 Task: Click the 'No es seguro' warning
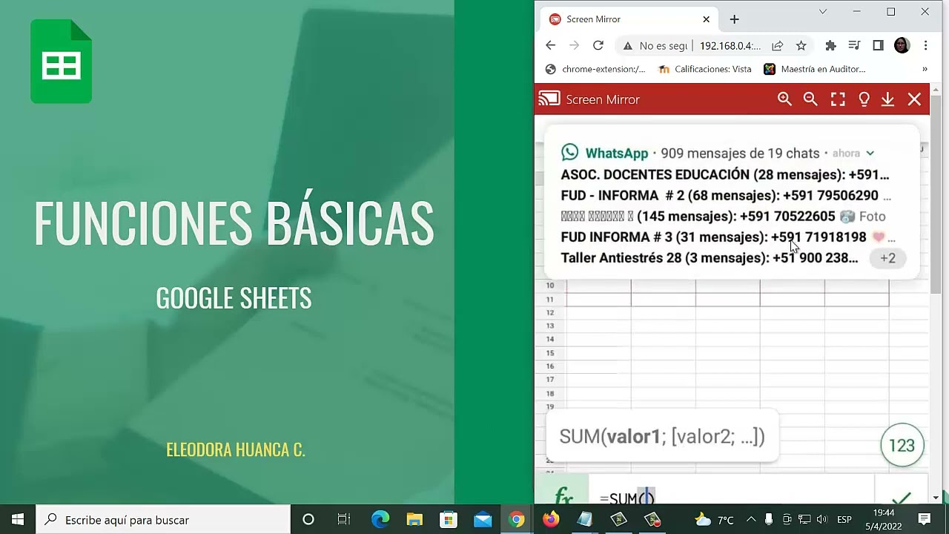click(x=655, y=46)
